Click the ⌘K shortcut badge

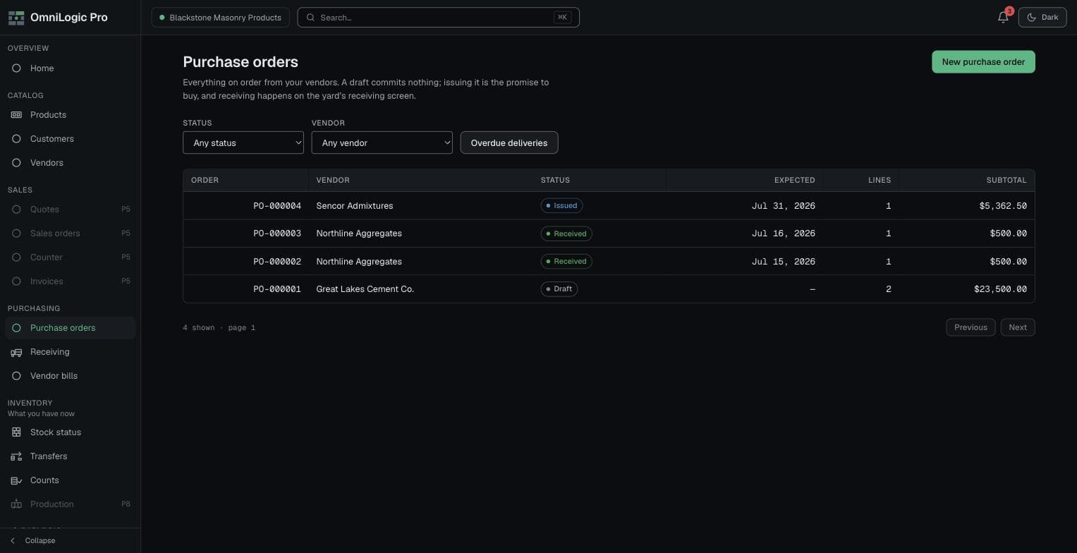click(x=562, y=18)
